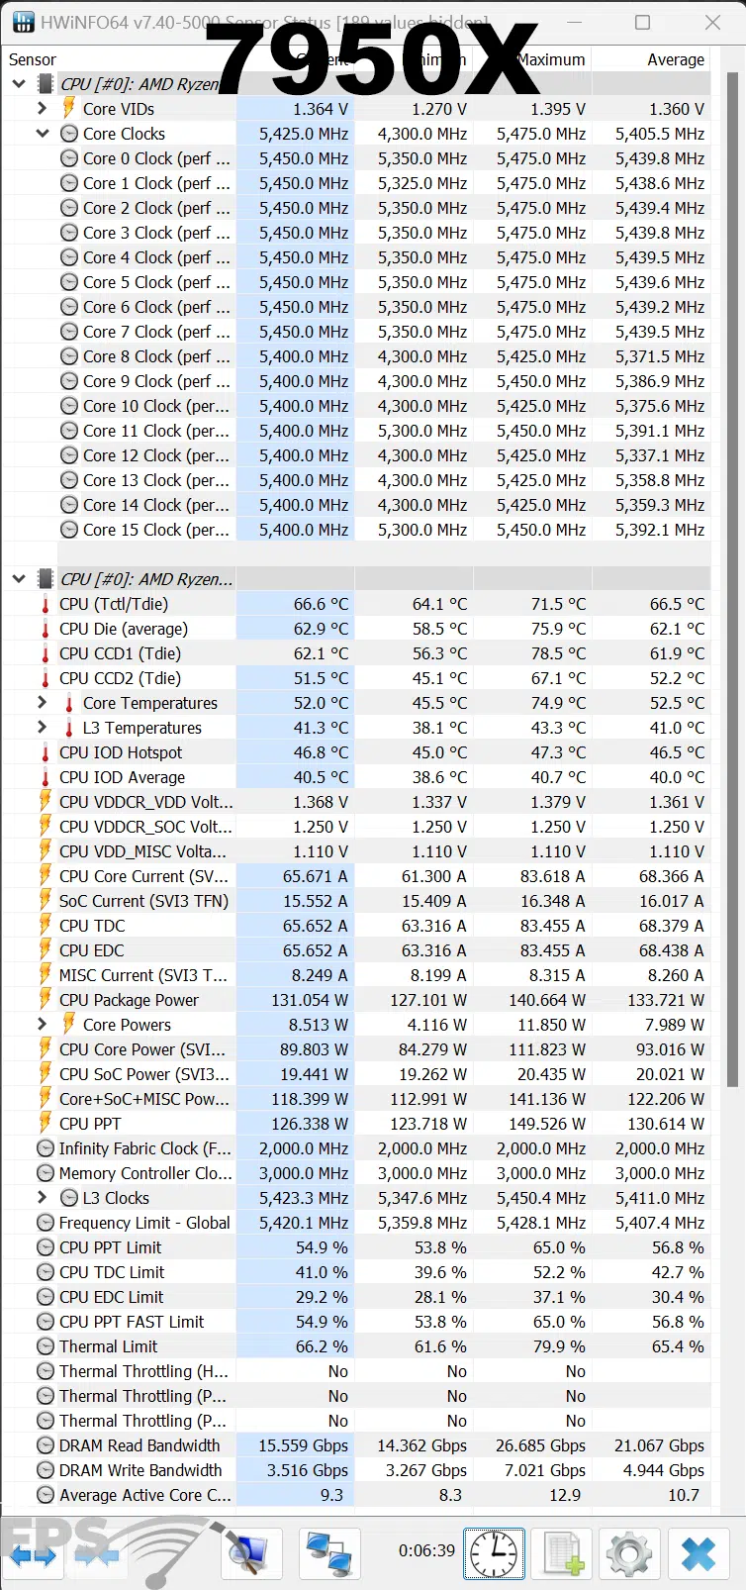Screen dimensions: 746x1590
Task: Select the CPU PPT FAST Limit row
Action: click(x=356, y=1322)
